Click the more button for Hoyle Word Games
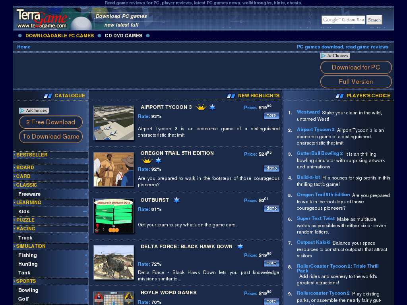The height and width of the screenshot is (305, 407). click(271, 301)
